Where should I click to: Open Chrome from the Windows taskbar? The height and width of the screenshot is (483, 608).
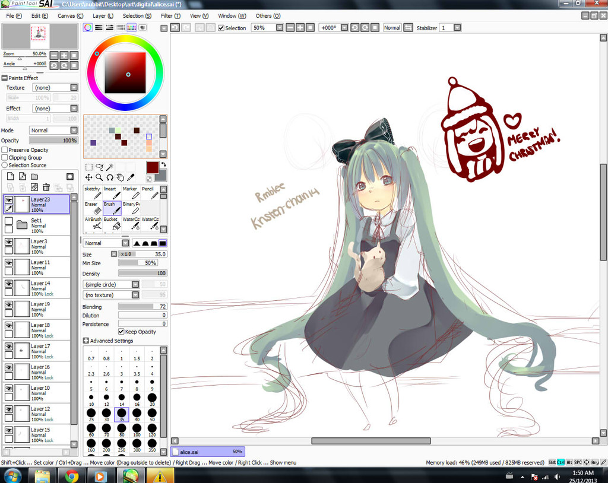(x=72, y=476)
